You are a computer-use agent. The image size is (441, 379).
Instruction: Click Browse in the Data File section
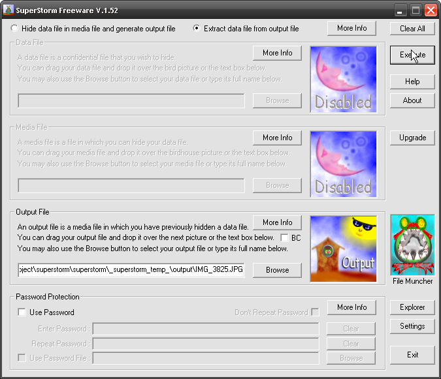277,100
